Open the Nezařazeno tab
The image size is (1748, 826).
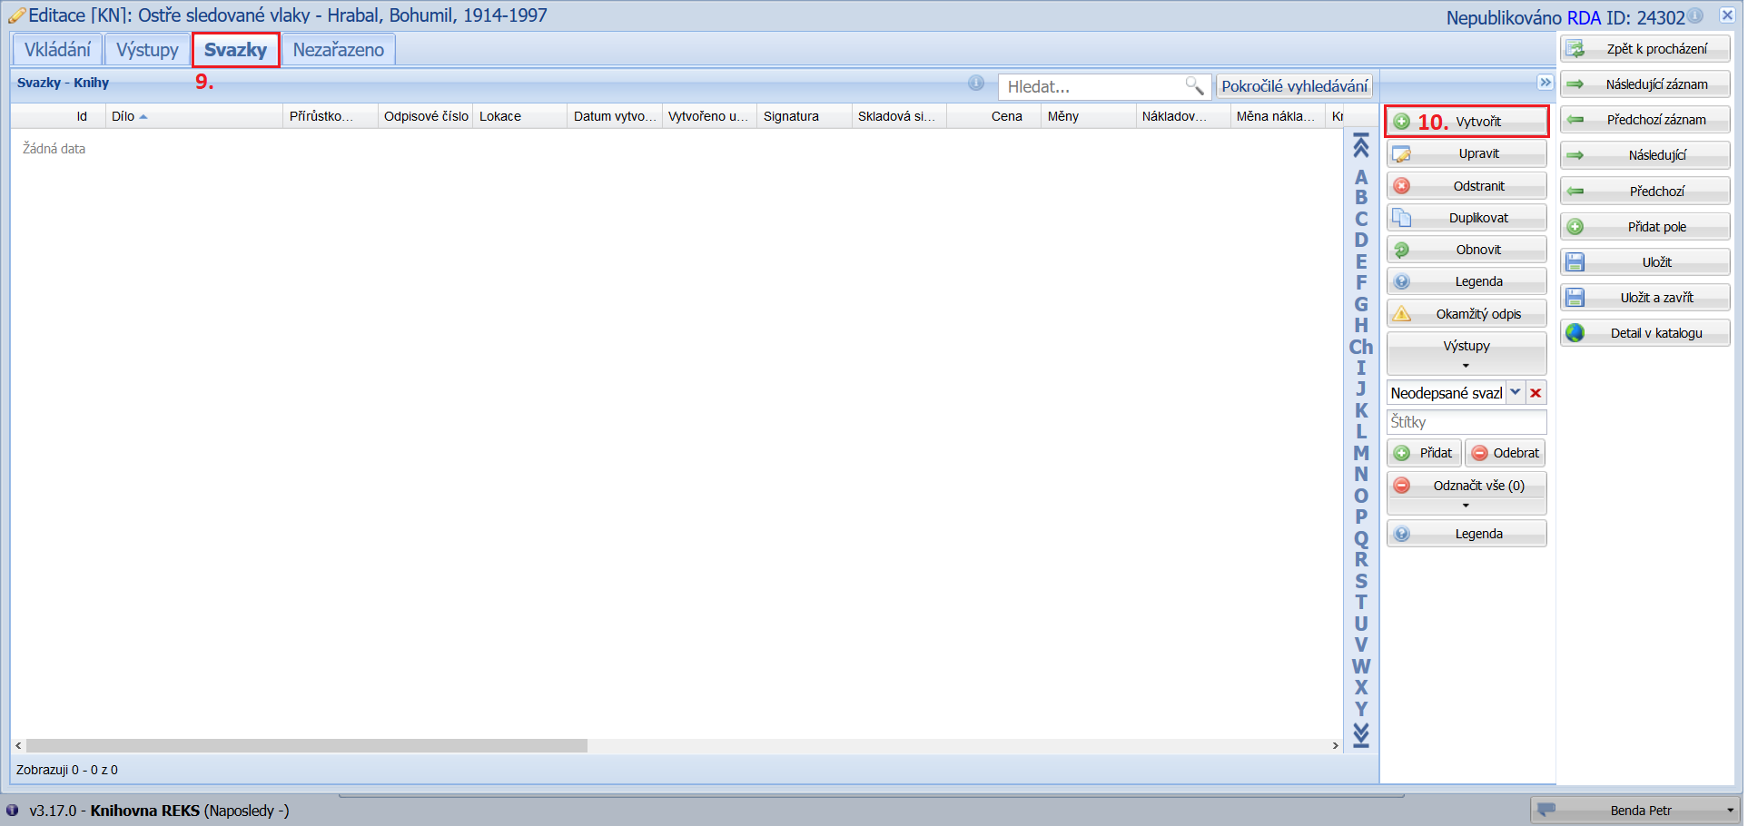tap(338, 50)
